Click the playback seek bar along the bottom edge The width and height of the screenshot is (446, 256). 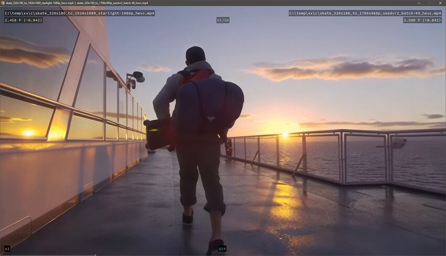(x=223, y=254)
